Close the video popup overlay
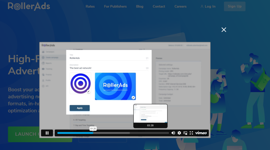 224,30
